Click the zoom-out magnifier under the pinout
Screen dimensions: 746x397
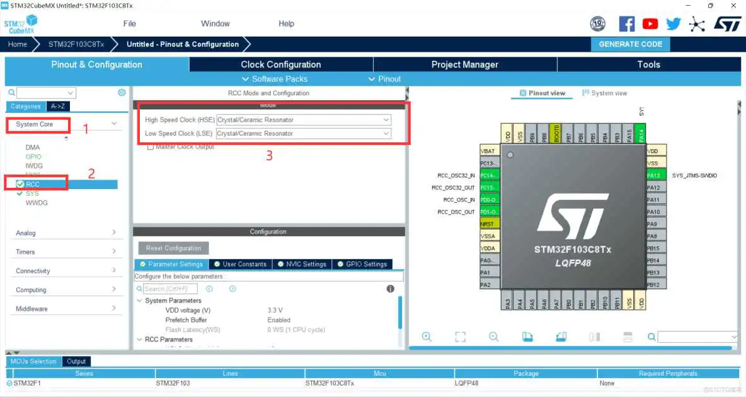click(495, 337)
